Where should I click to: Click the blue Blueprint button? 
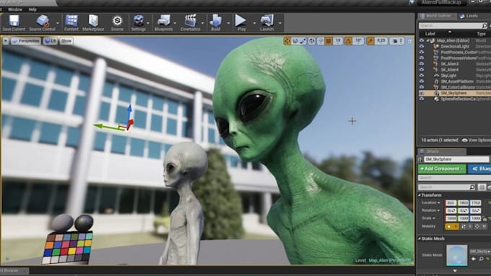click(479, 169)
